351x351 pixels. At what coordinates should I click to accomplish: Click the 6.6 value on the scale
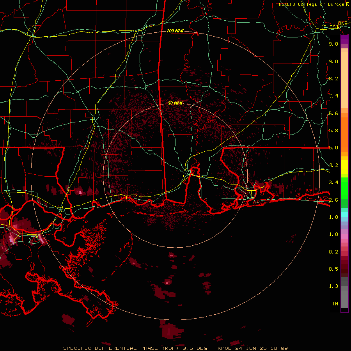333,113
